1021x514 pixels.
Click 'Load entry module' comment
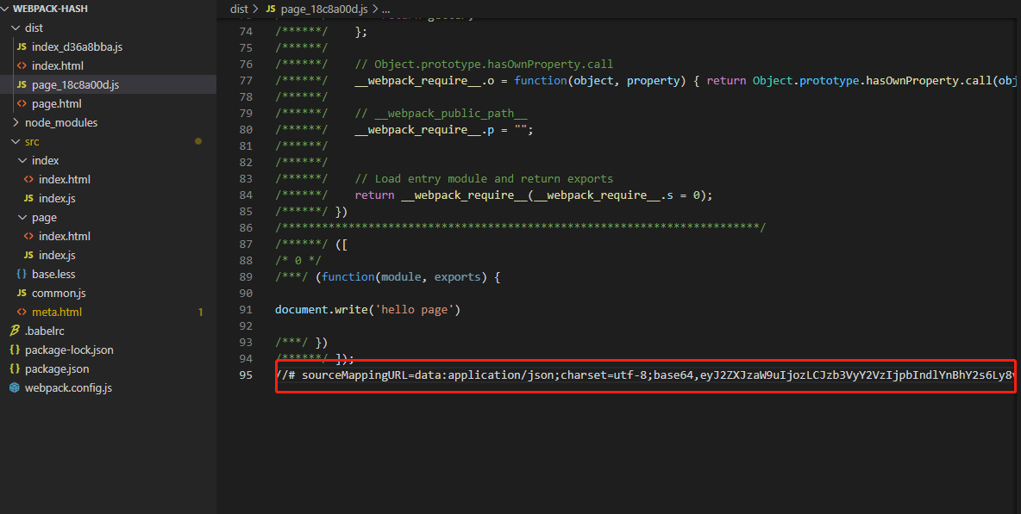[x=484, y=179]
